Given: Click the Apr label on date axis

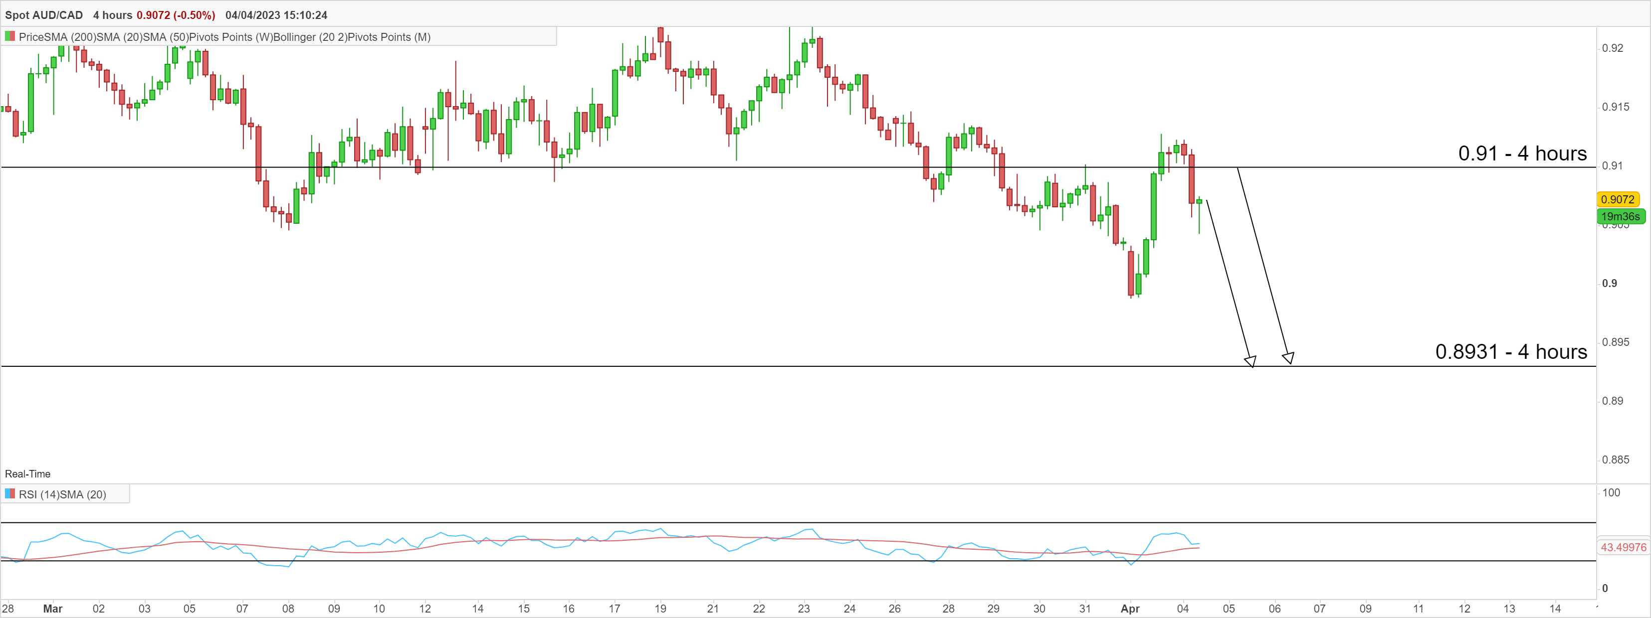Looking at the screenshot, I should tap(1130, 609).
